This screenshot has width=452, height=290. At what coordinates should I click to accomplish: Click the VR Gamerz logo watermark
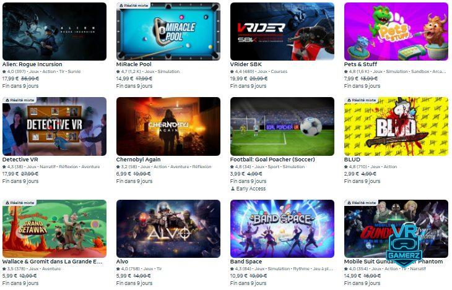tap(404, 244)
